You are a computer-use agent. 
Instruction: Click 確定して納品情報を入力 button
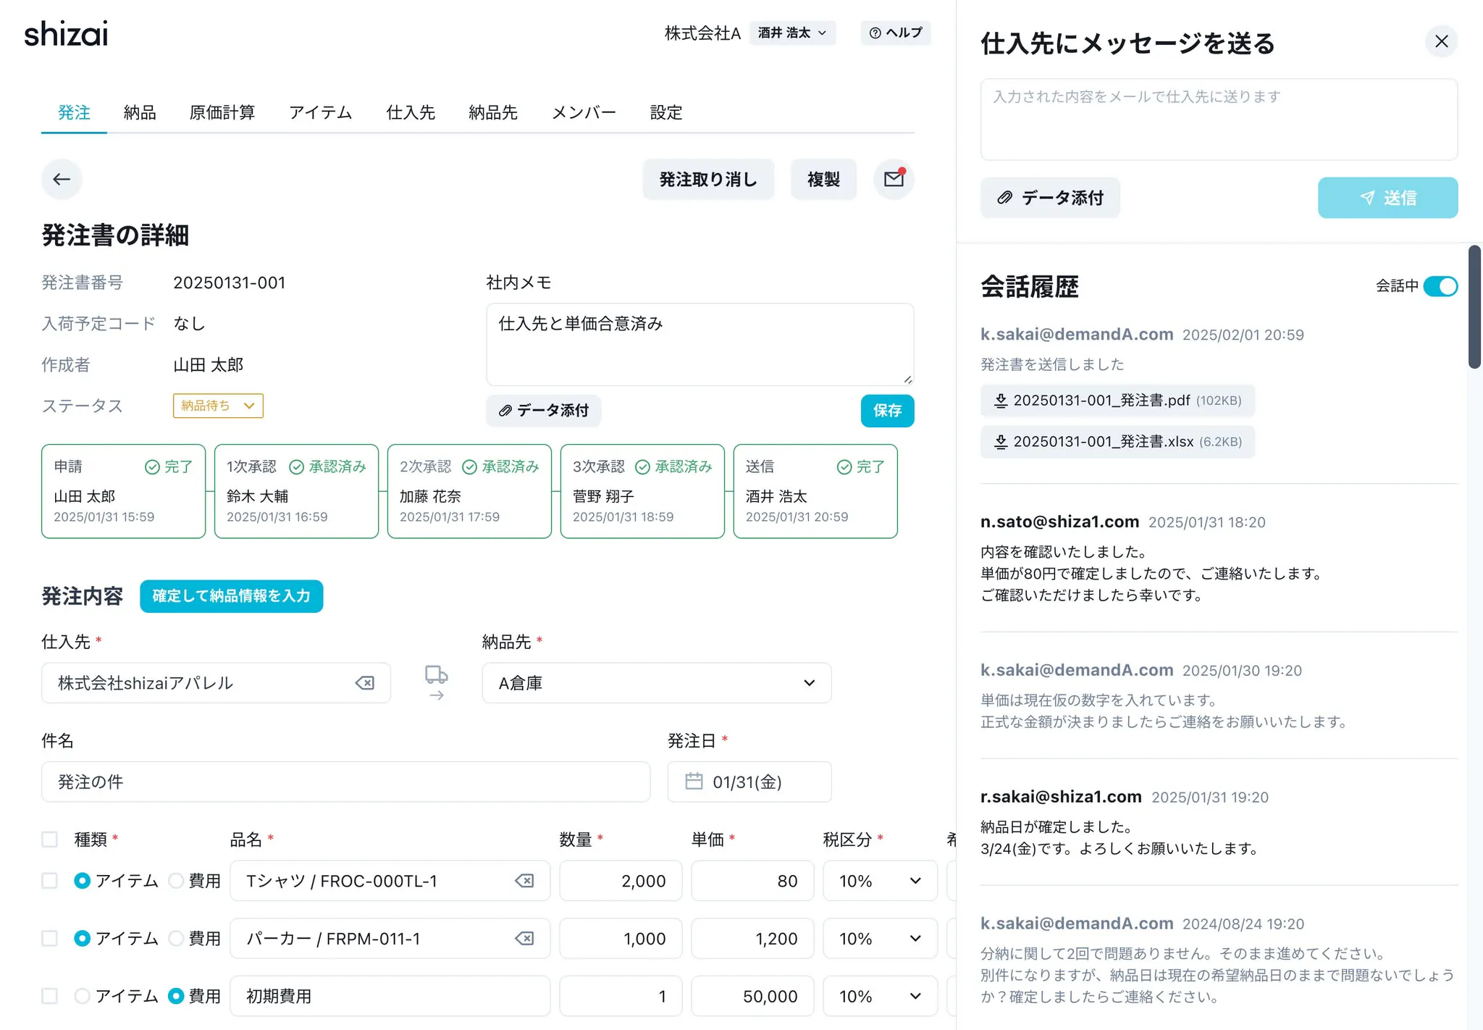tap(231, 596)
